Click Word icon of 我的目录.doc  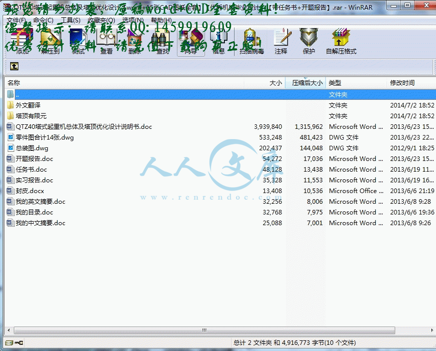pos(11,212)
